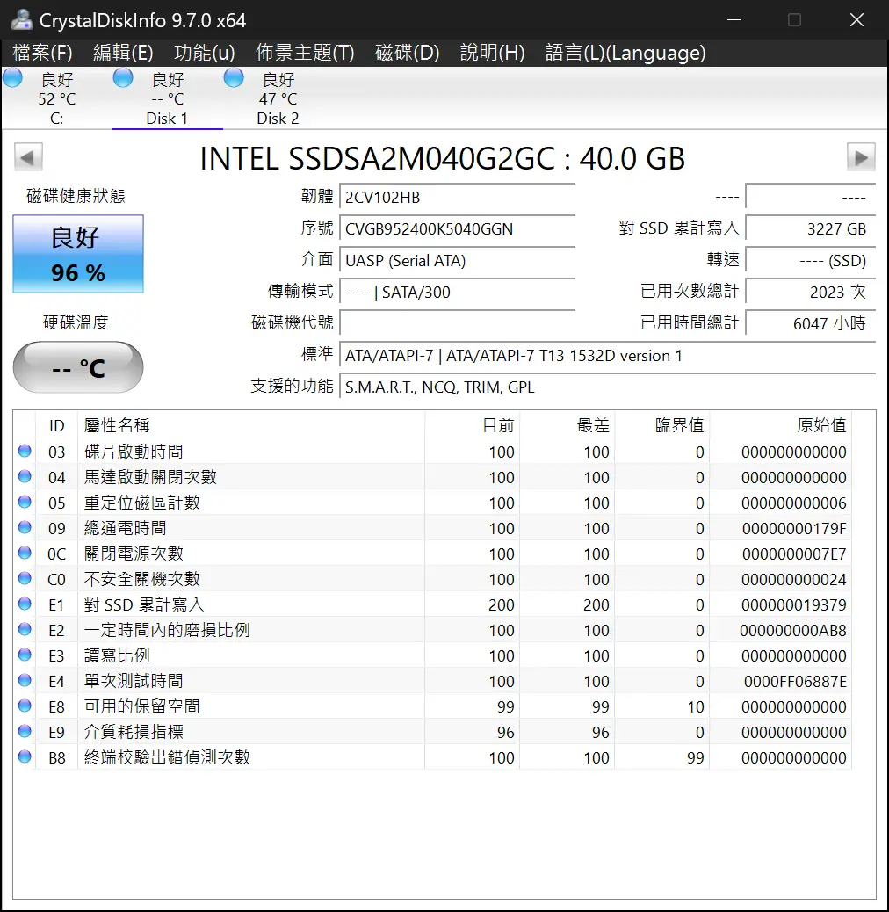Click status orb of attribute B8 row
The height and width of the screenshot is (912, 889).
25,756
